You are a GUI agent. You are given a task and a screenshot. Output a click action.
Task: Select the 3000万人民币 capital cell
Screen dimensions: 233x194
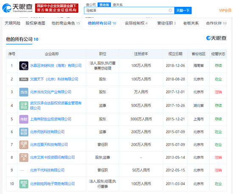(141, 119)
